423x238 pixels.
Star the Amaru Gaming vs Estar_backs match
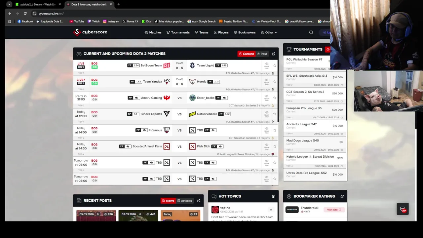[x=275, y=98]
